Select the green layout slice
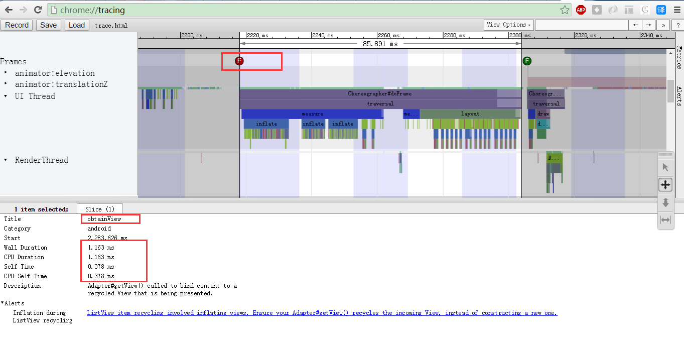684x338 pixels. coord(470,114)
